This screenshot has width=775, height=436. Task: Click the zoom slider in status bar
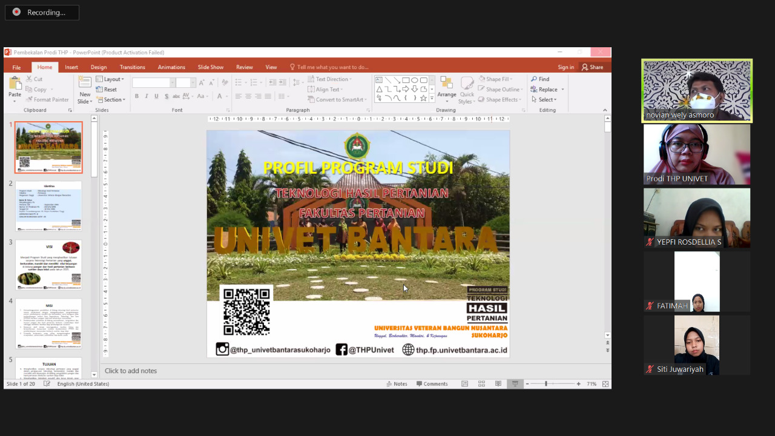tap(546, 384)
